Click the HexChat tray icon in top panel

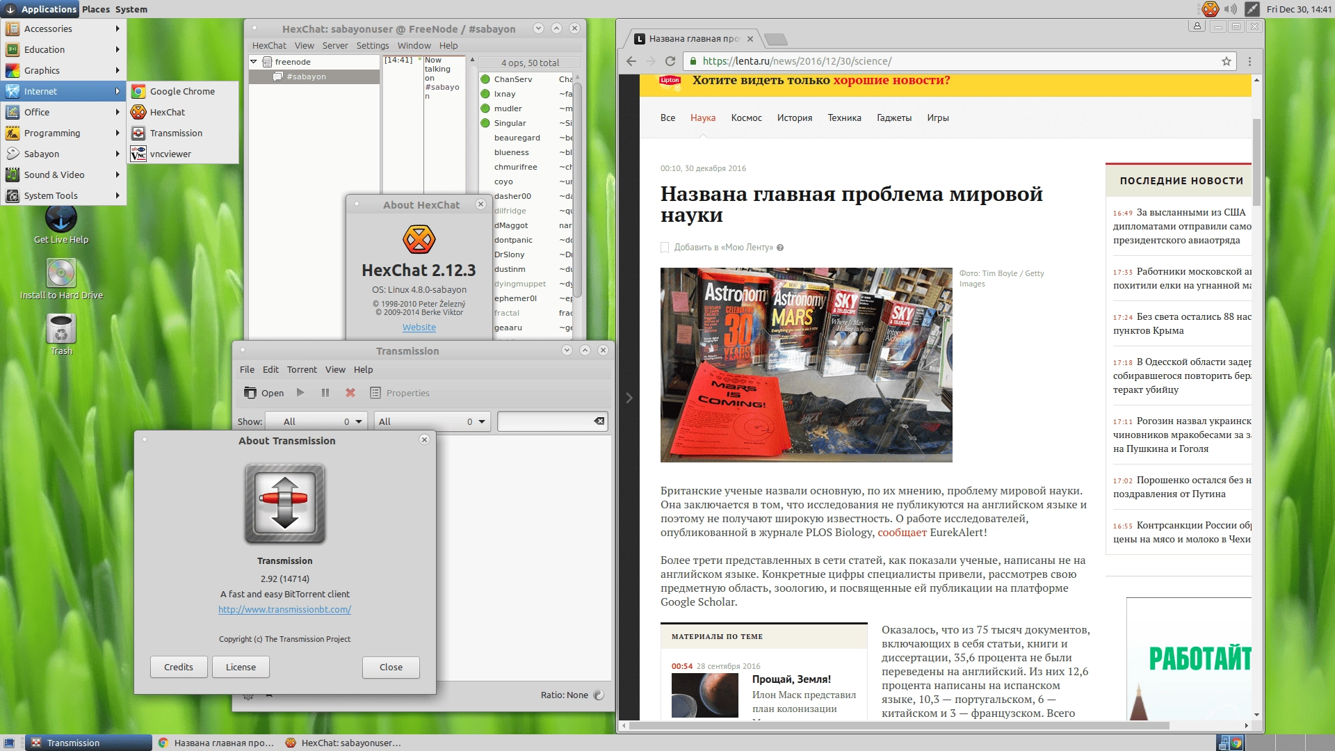(x=1211, y=9)
